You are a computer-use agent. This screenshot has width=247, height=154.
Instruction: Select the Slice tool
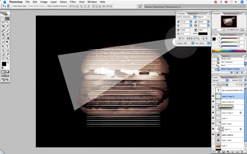tap(7, 26)
